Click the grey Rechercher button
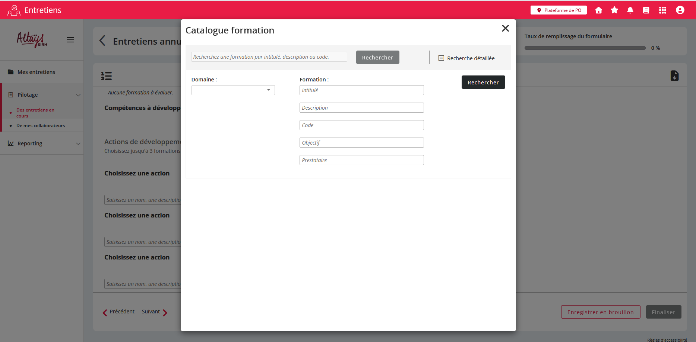Screen dimensions: 696x342 click(x=377, y=58)
